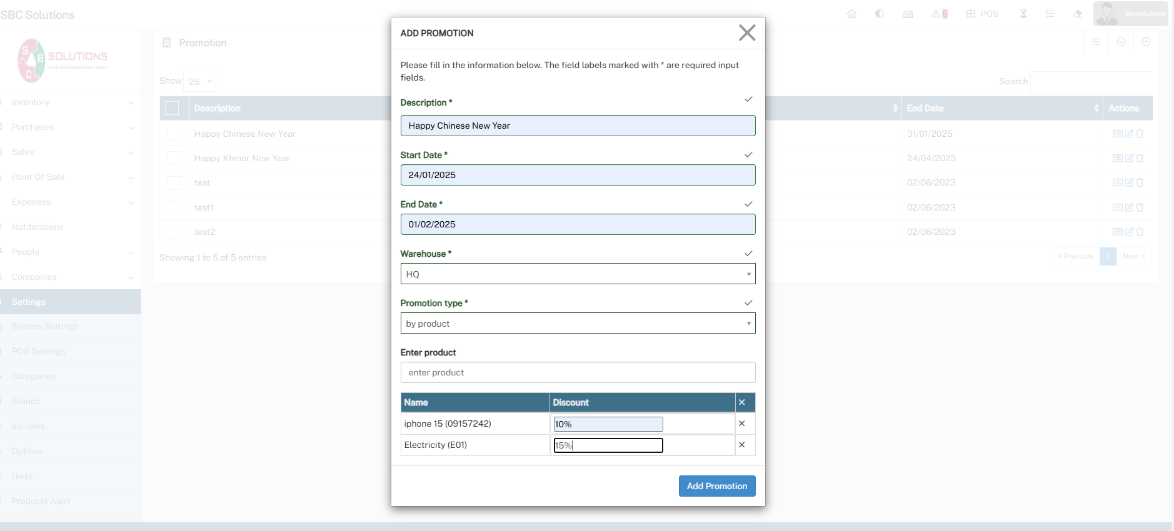Select the Happy Khmer New Year row checkbox
This screenshot has width=1174, height=531.
(x=174, y=158)
